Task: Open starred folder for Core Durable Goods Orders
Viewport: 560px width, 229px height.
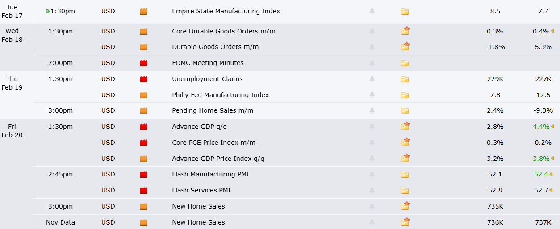Action: click(405, 31)
